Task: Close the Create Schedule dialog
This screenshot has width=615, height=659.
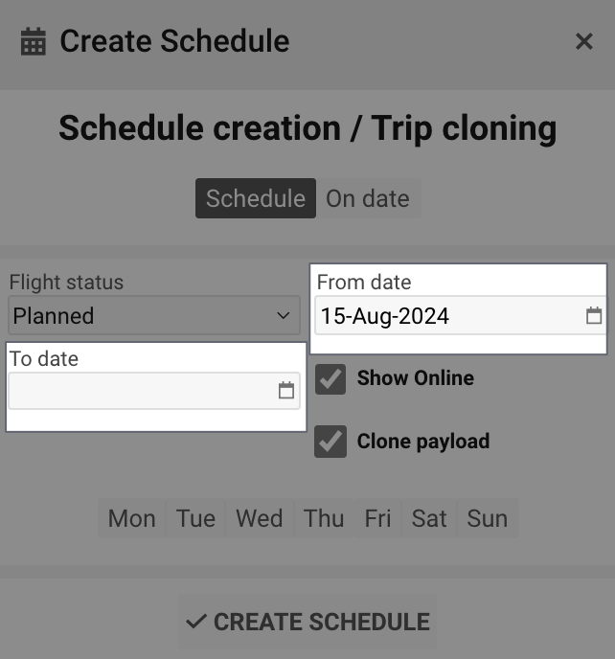Action: click(583, 41)
